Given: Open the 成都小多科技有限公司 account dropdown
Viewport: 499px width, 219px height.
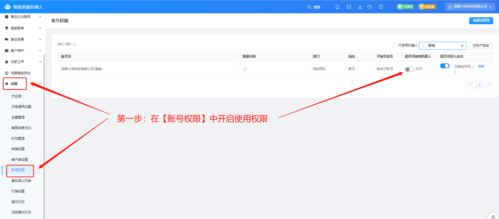Looking at the screenshot, I should pos(470,7).
